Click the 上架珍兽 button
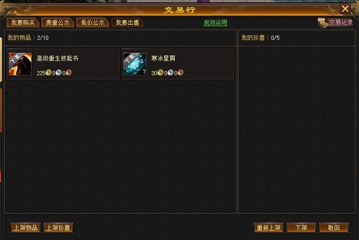The image size is (359, 240). click(x=58, y=228)
